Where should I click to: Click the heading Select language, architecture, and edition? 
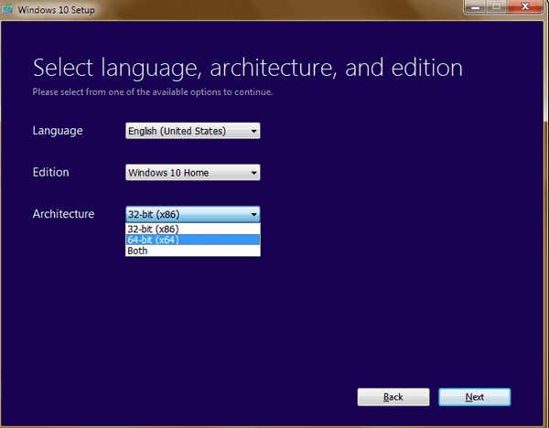(248, 69)
